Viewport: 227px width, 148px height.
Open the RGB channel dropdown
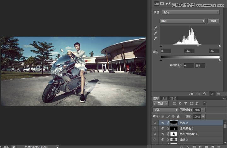183,21
